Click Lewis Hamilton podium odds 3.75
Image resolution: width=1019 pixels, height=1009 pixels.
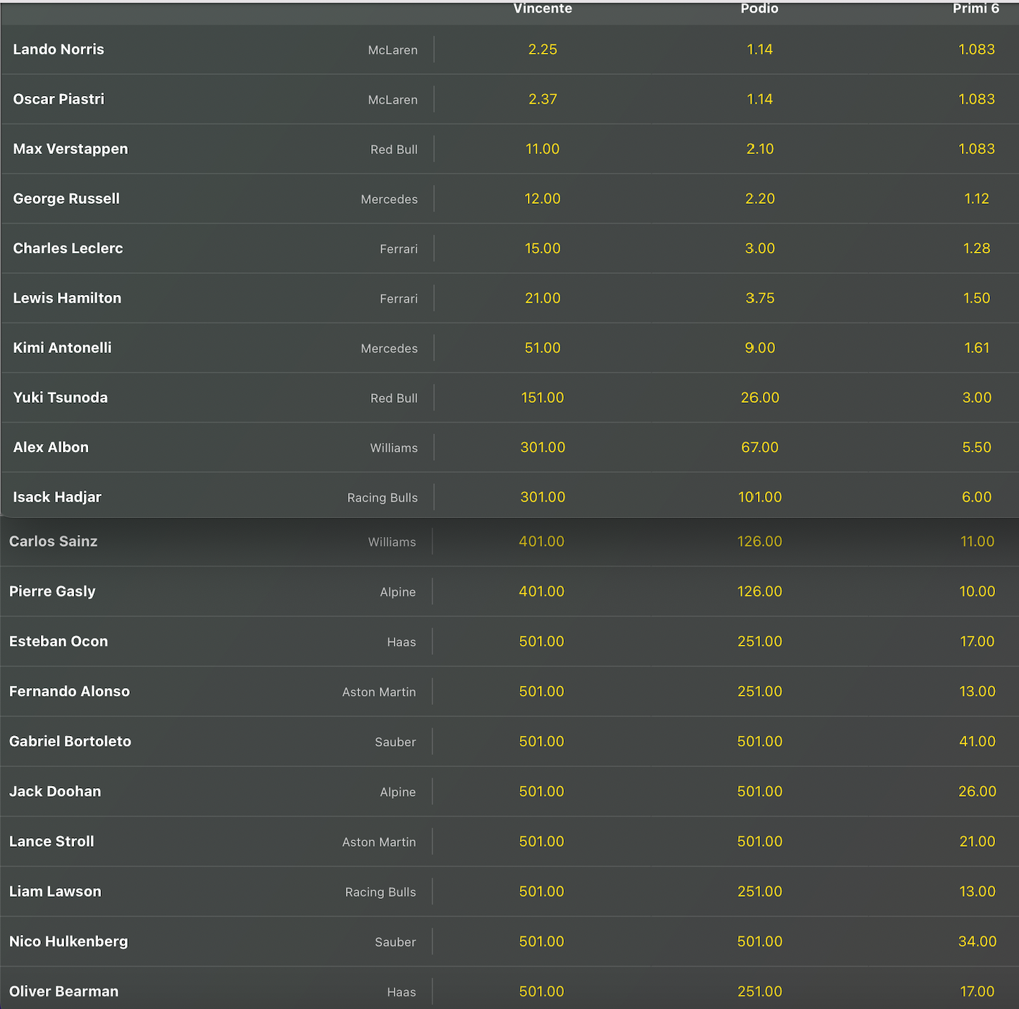[759, 298]
